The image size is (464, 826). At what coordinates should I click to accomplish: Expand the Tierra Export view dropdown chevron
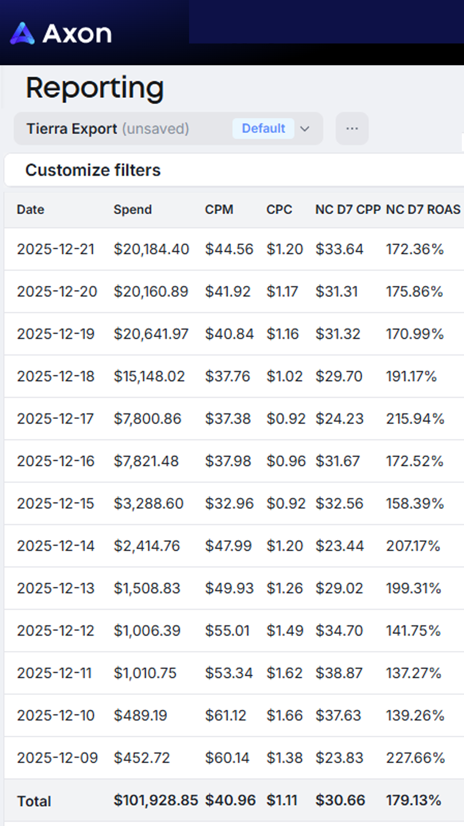coord(305,129)
